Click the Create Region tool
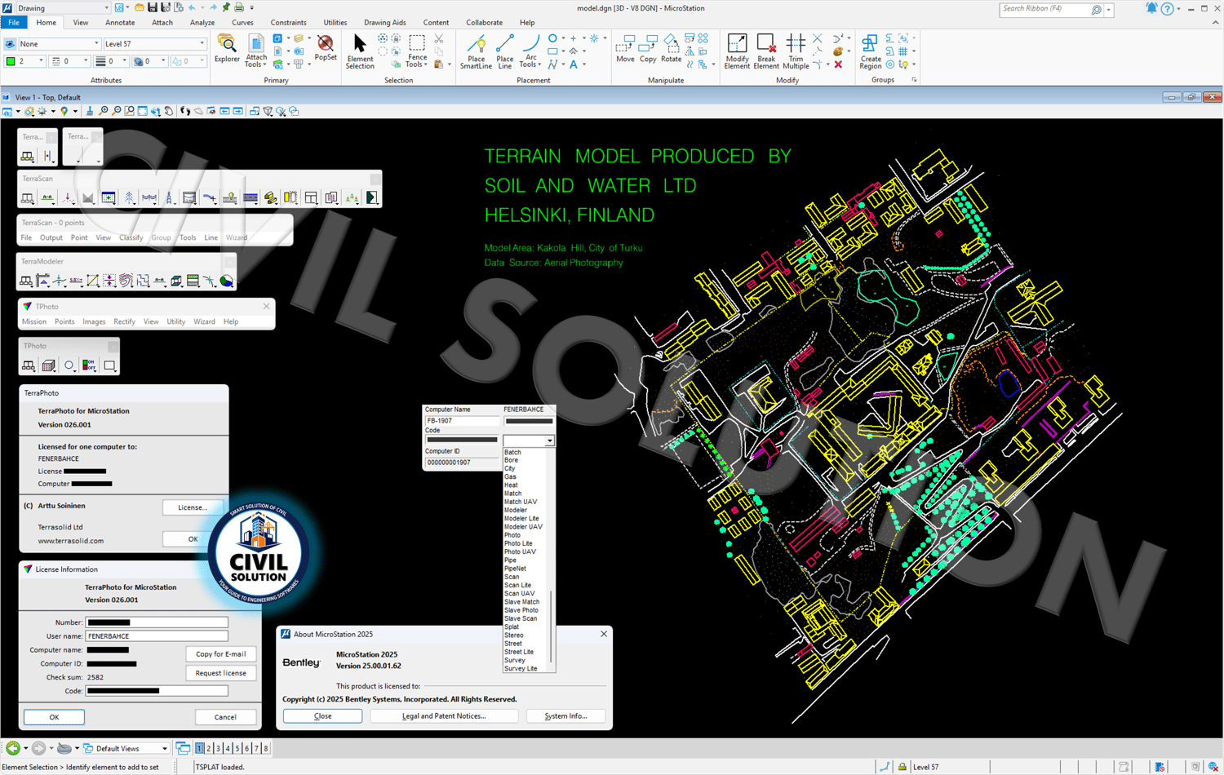The height and width of the screenshot is (775, 1224). [871, 51]
